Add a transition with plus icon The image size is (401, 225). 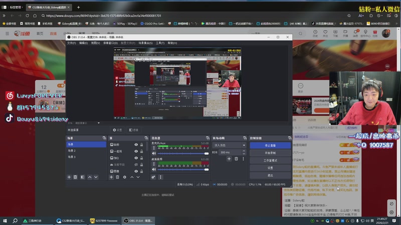229,158
